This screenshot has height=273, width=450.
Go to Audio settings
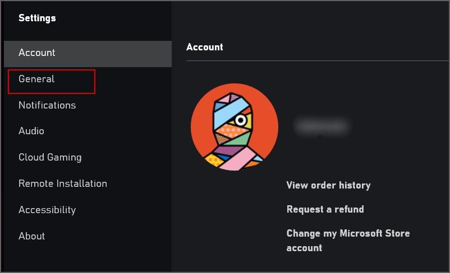tap(31, 131)
